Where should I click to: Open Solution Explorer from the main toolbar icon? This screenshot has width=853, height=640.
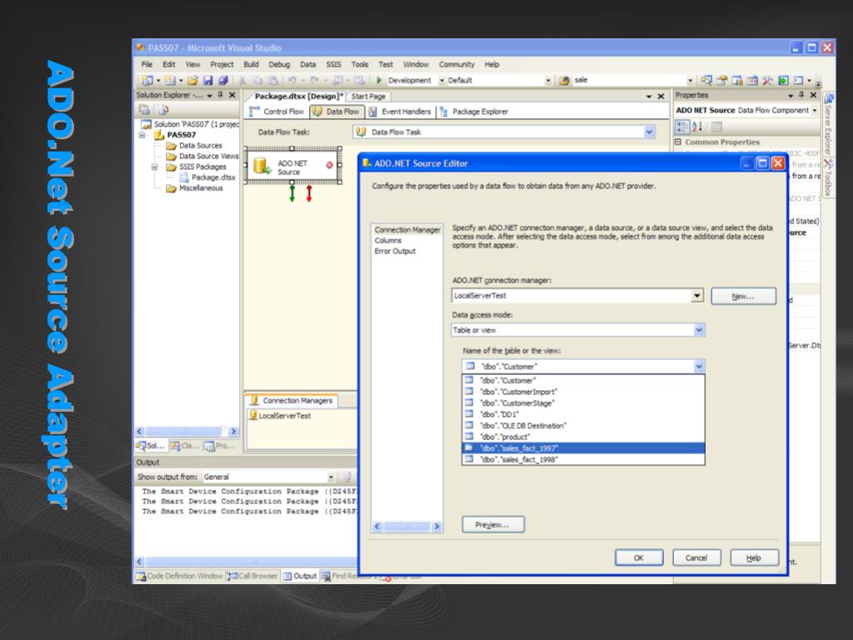(x=706, y=81)
